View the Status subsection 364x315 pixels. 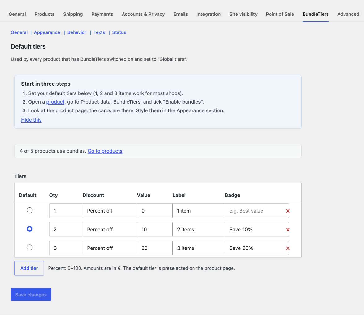pyautogui.click(x=119, y=32)
